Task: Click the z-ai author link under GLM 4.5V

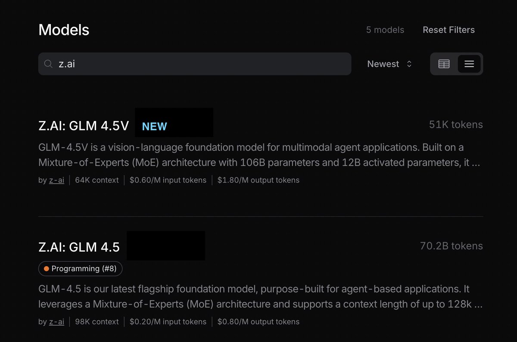Action: point(56,180)
